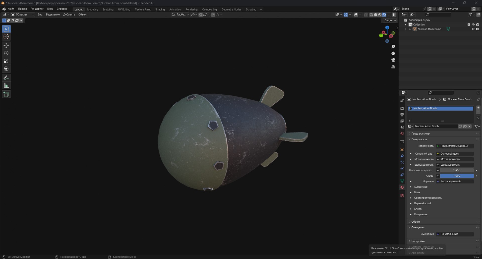The image size is (482, 259).
Task: Open the View Layer properties tab
Action: 402,121
